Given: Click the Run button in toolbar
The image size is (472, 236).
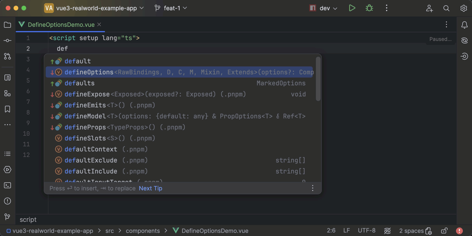Looking at the screenshot, I should click(352, 8).
